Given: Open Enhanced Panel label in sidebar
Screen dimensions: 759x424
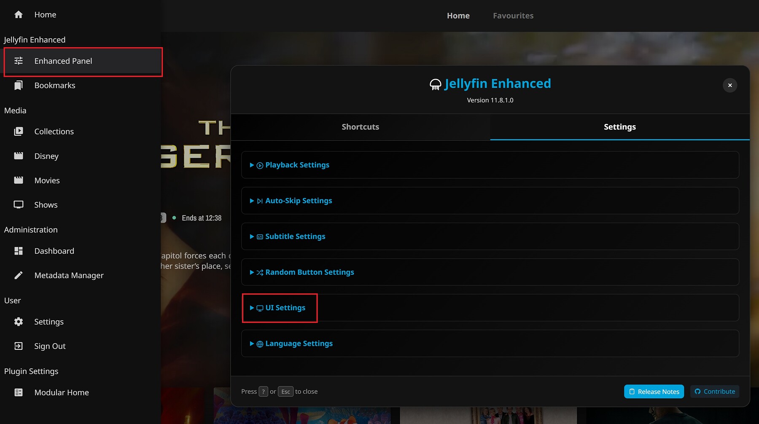Looking at the screenshot, I should pyautogui.click(x=63, y=61).
